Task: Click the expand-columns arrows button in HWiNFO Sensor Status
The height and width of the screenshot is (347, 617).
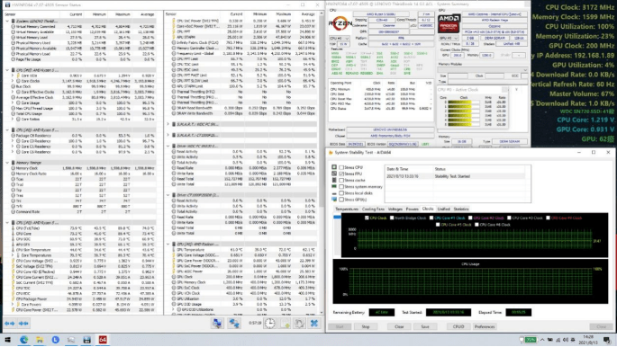Action: [9, 323]
